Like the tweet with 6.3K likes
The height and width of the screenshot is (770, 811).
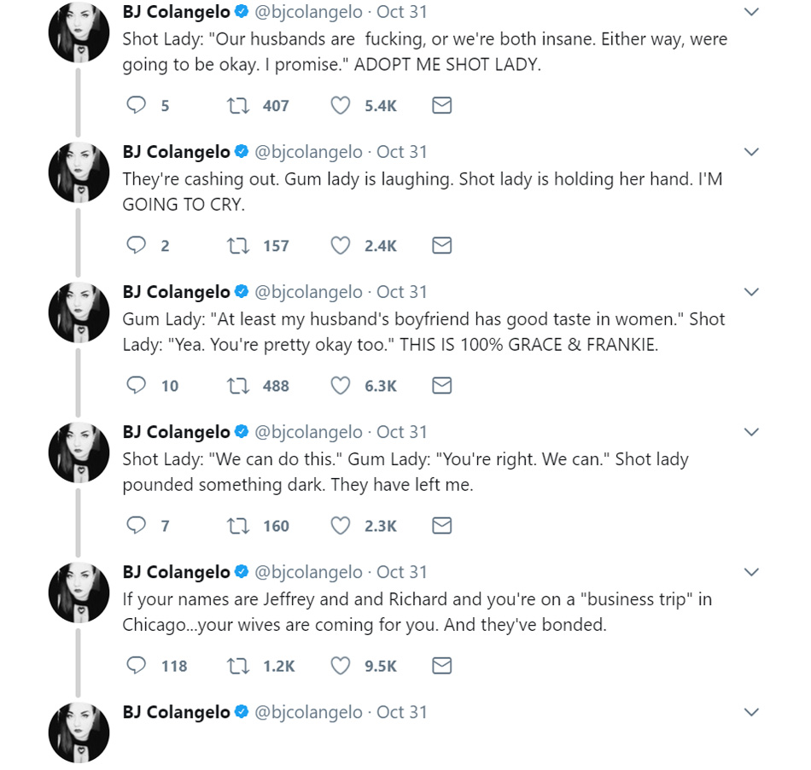click(341, 386)
